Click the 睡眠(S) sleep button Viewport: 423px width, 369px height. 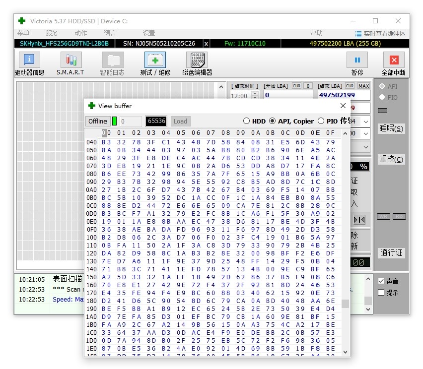(x=391, y=128)
